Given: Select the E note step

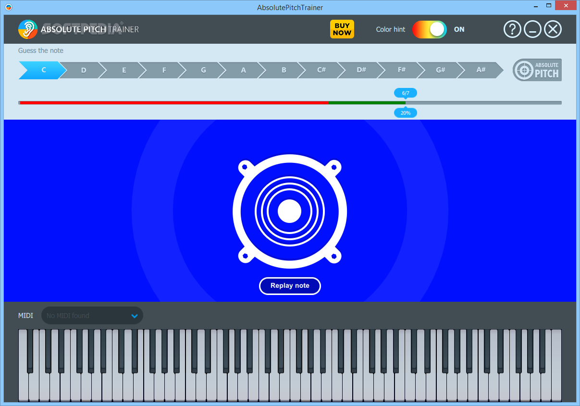Looking at the screenshot, I should (x=123, y=70).
